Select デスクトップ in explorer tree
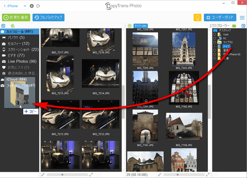The height and width of the screenshot is (178, 247). (225, 30)
